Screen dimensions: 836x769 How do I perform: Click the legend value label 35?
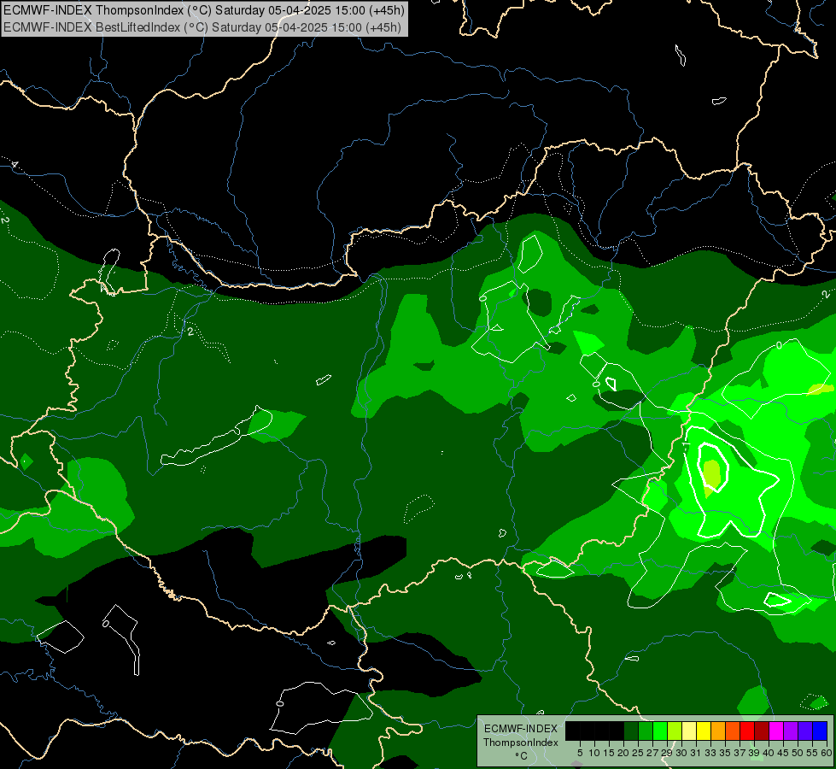(725, 753)
